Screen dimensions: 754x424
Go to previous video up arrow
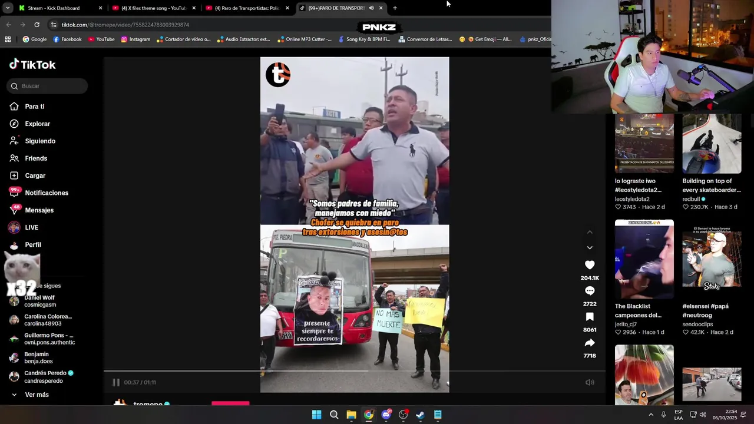click(x=590, y=232)
